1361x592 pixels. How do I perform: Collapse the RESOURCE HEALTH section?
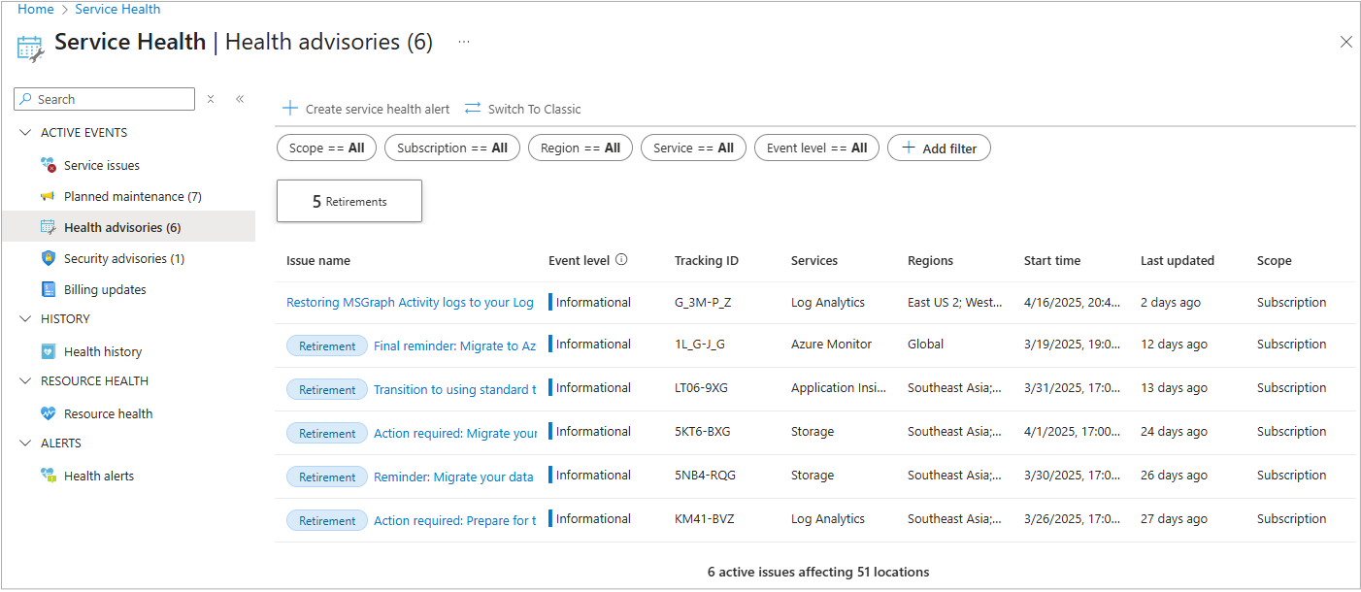coord(25,381)
